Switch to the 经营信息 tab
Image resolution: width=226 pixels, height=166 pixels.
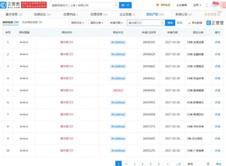[x=99, y=14]
